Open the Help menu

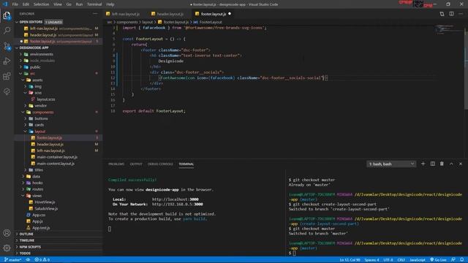click(x=110, y=4)
